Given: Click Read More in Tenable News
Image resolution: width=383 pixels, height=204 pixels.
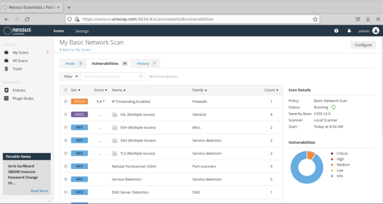Looking at the screenshot, I should (39, 191).
